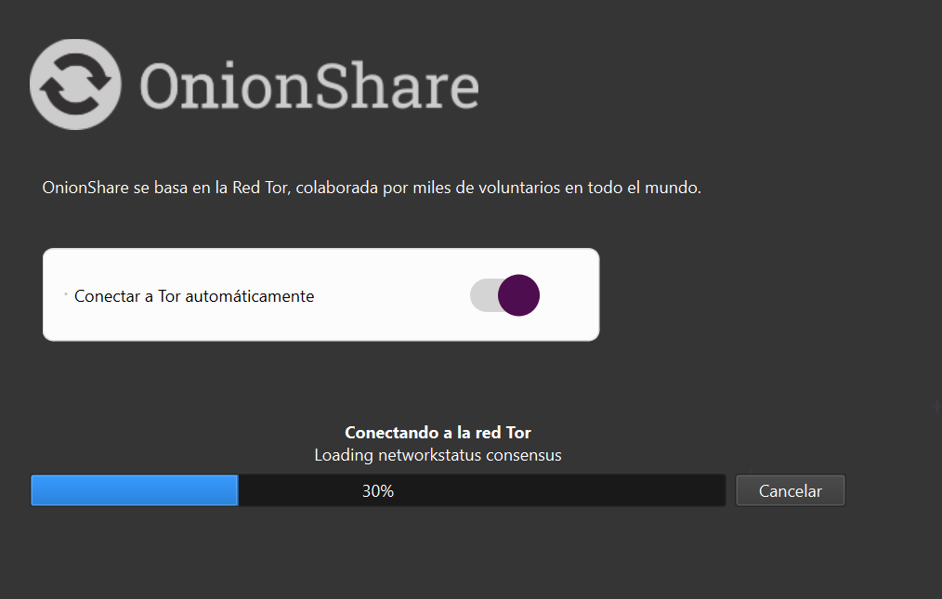Click the blue filled part of progress bar

134,490
